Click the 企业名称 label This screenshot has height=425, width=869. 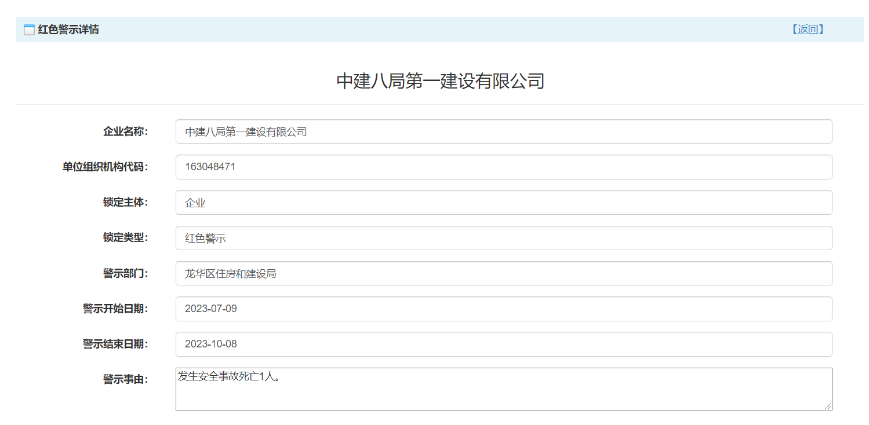coord(125,131)
